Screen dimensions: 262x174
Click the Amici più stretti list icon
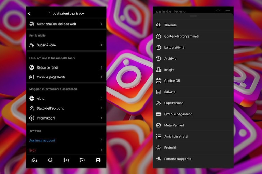coord(158,136)
